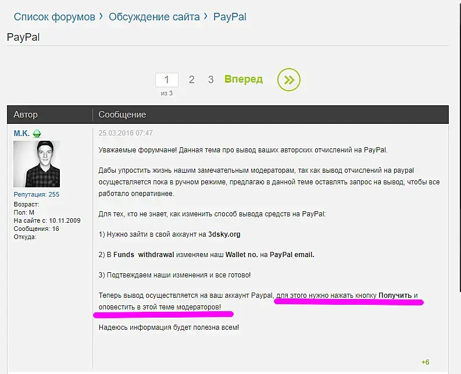Viewport: 461px width, 374px height.
Task: Click the author's avatar photo
Action: (x=37, y=164)
